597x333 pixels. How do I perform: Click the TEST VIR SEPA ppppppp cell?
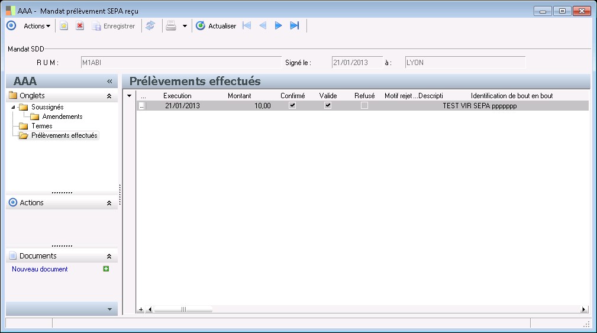point(479,106)
